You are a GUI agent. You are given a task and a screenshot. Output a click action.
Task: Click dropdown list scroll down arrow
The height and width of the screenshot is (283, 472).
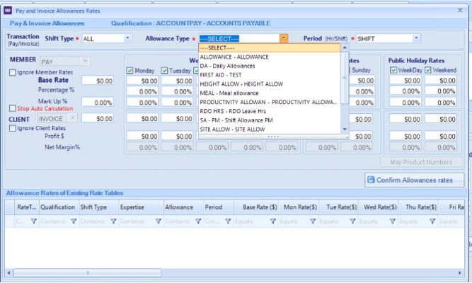click(345, 129)
